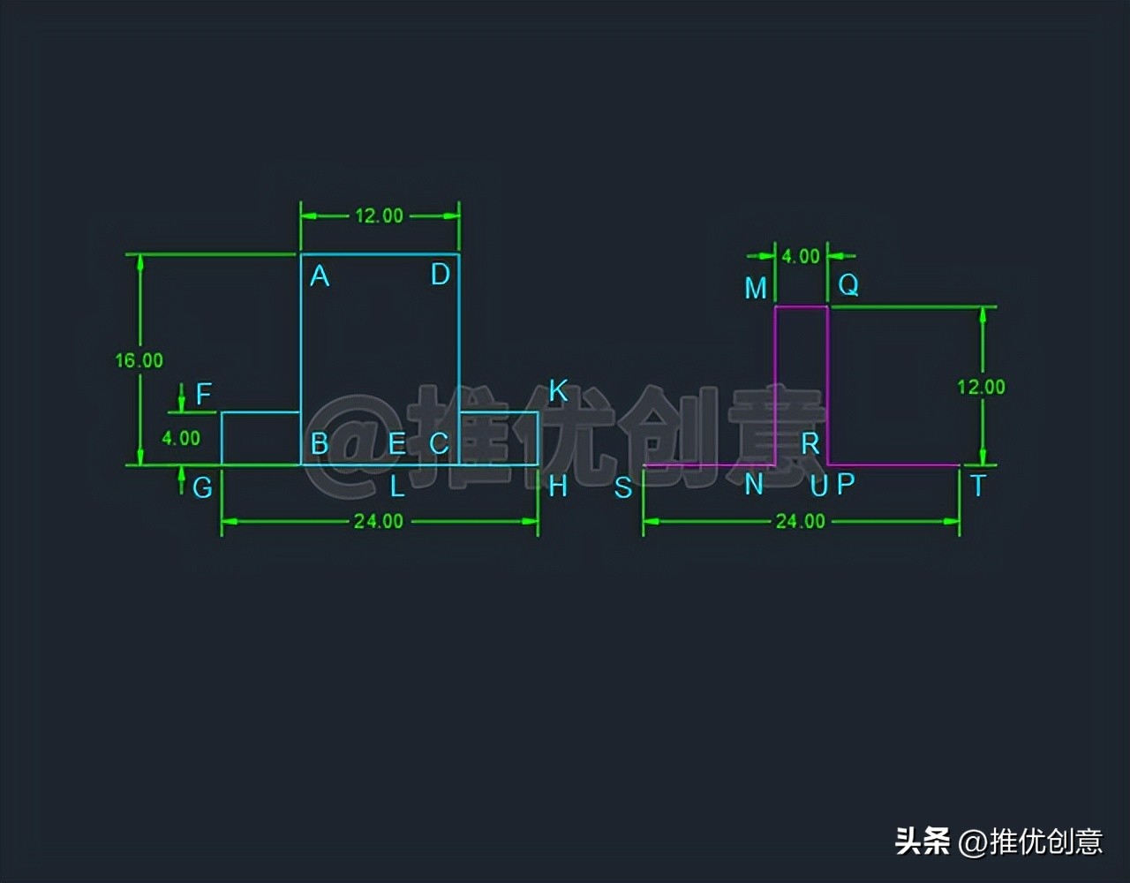
Task: Select the corner label G
Action: (x=201, y=487)
